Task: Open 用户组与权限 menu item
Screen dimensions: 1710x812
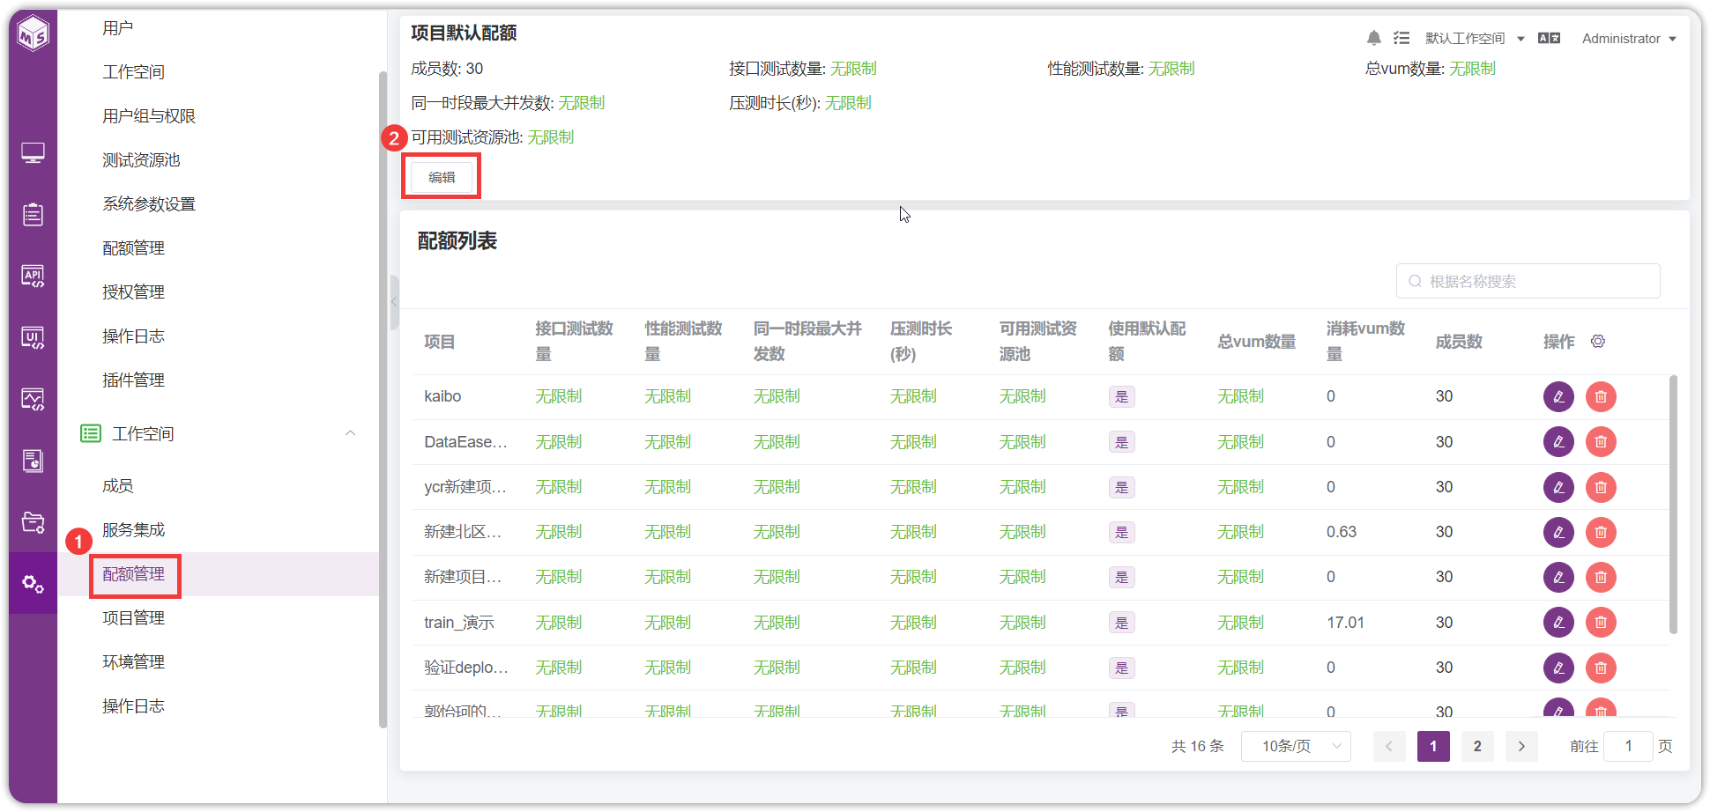Action: (x=149, y=116)
